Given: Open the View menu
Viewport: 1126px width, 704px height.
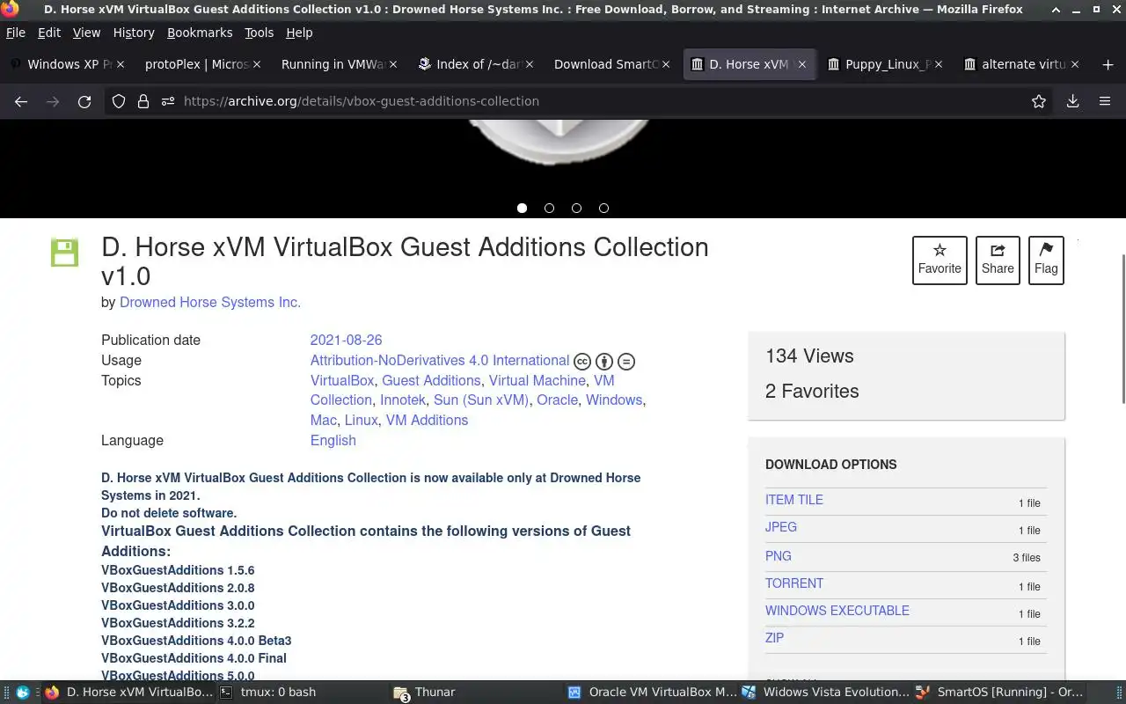Looking at the screenshot, I should [86, 33].
